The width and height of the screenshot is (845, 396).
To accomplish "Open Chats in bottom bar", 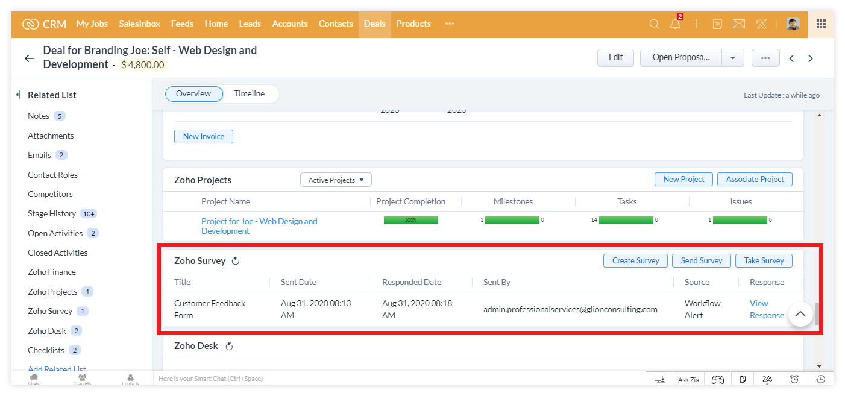I will pos(34,379).
